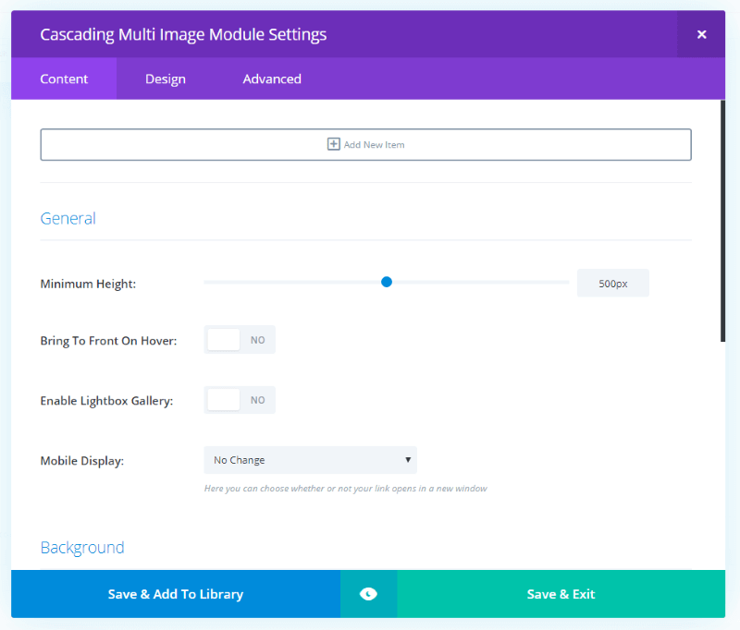Click the Save & Exit button
The image size is (740, 630).
pyautogui.click(x=561, y=594)
